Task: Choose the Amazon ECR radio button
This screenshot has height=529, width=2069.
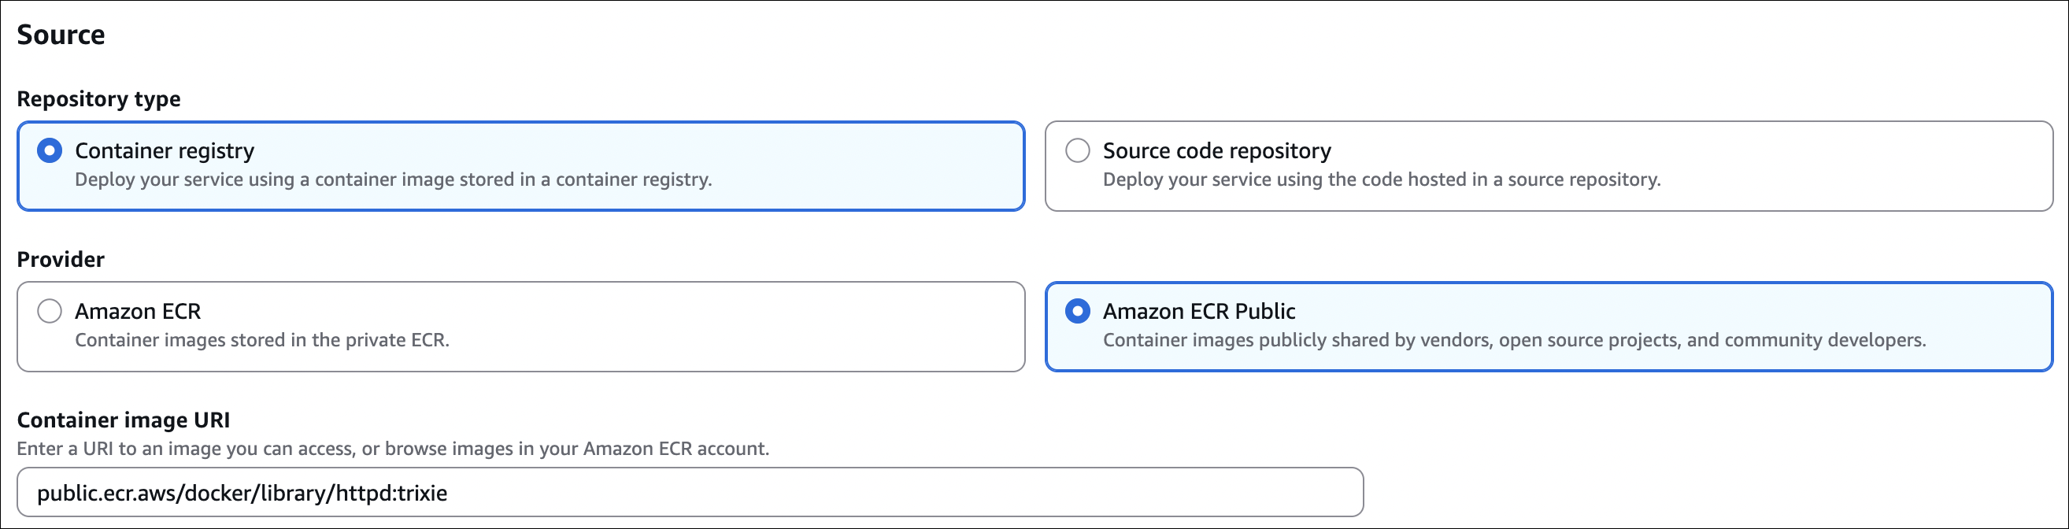Action: click(x=50, y=311)
